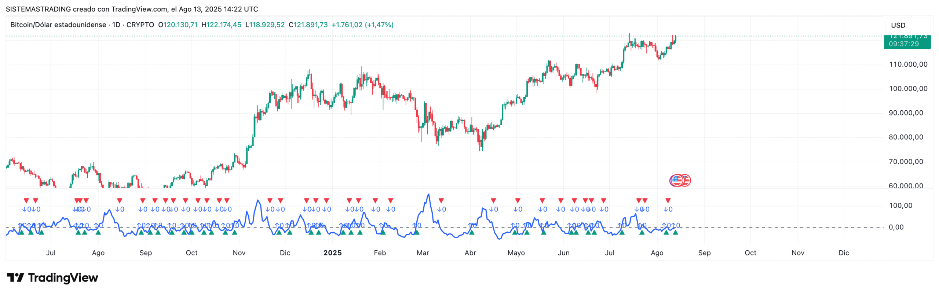Screen dimensions: 939x295
Task: Click the rightmost red down-triangle signal marker
Action: click(668, 200)
